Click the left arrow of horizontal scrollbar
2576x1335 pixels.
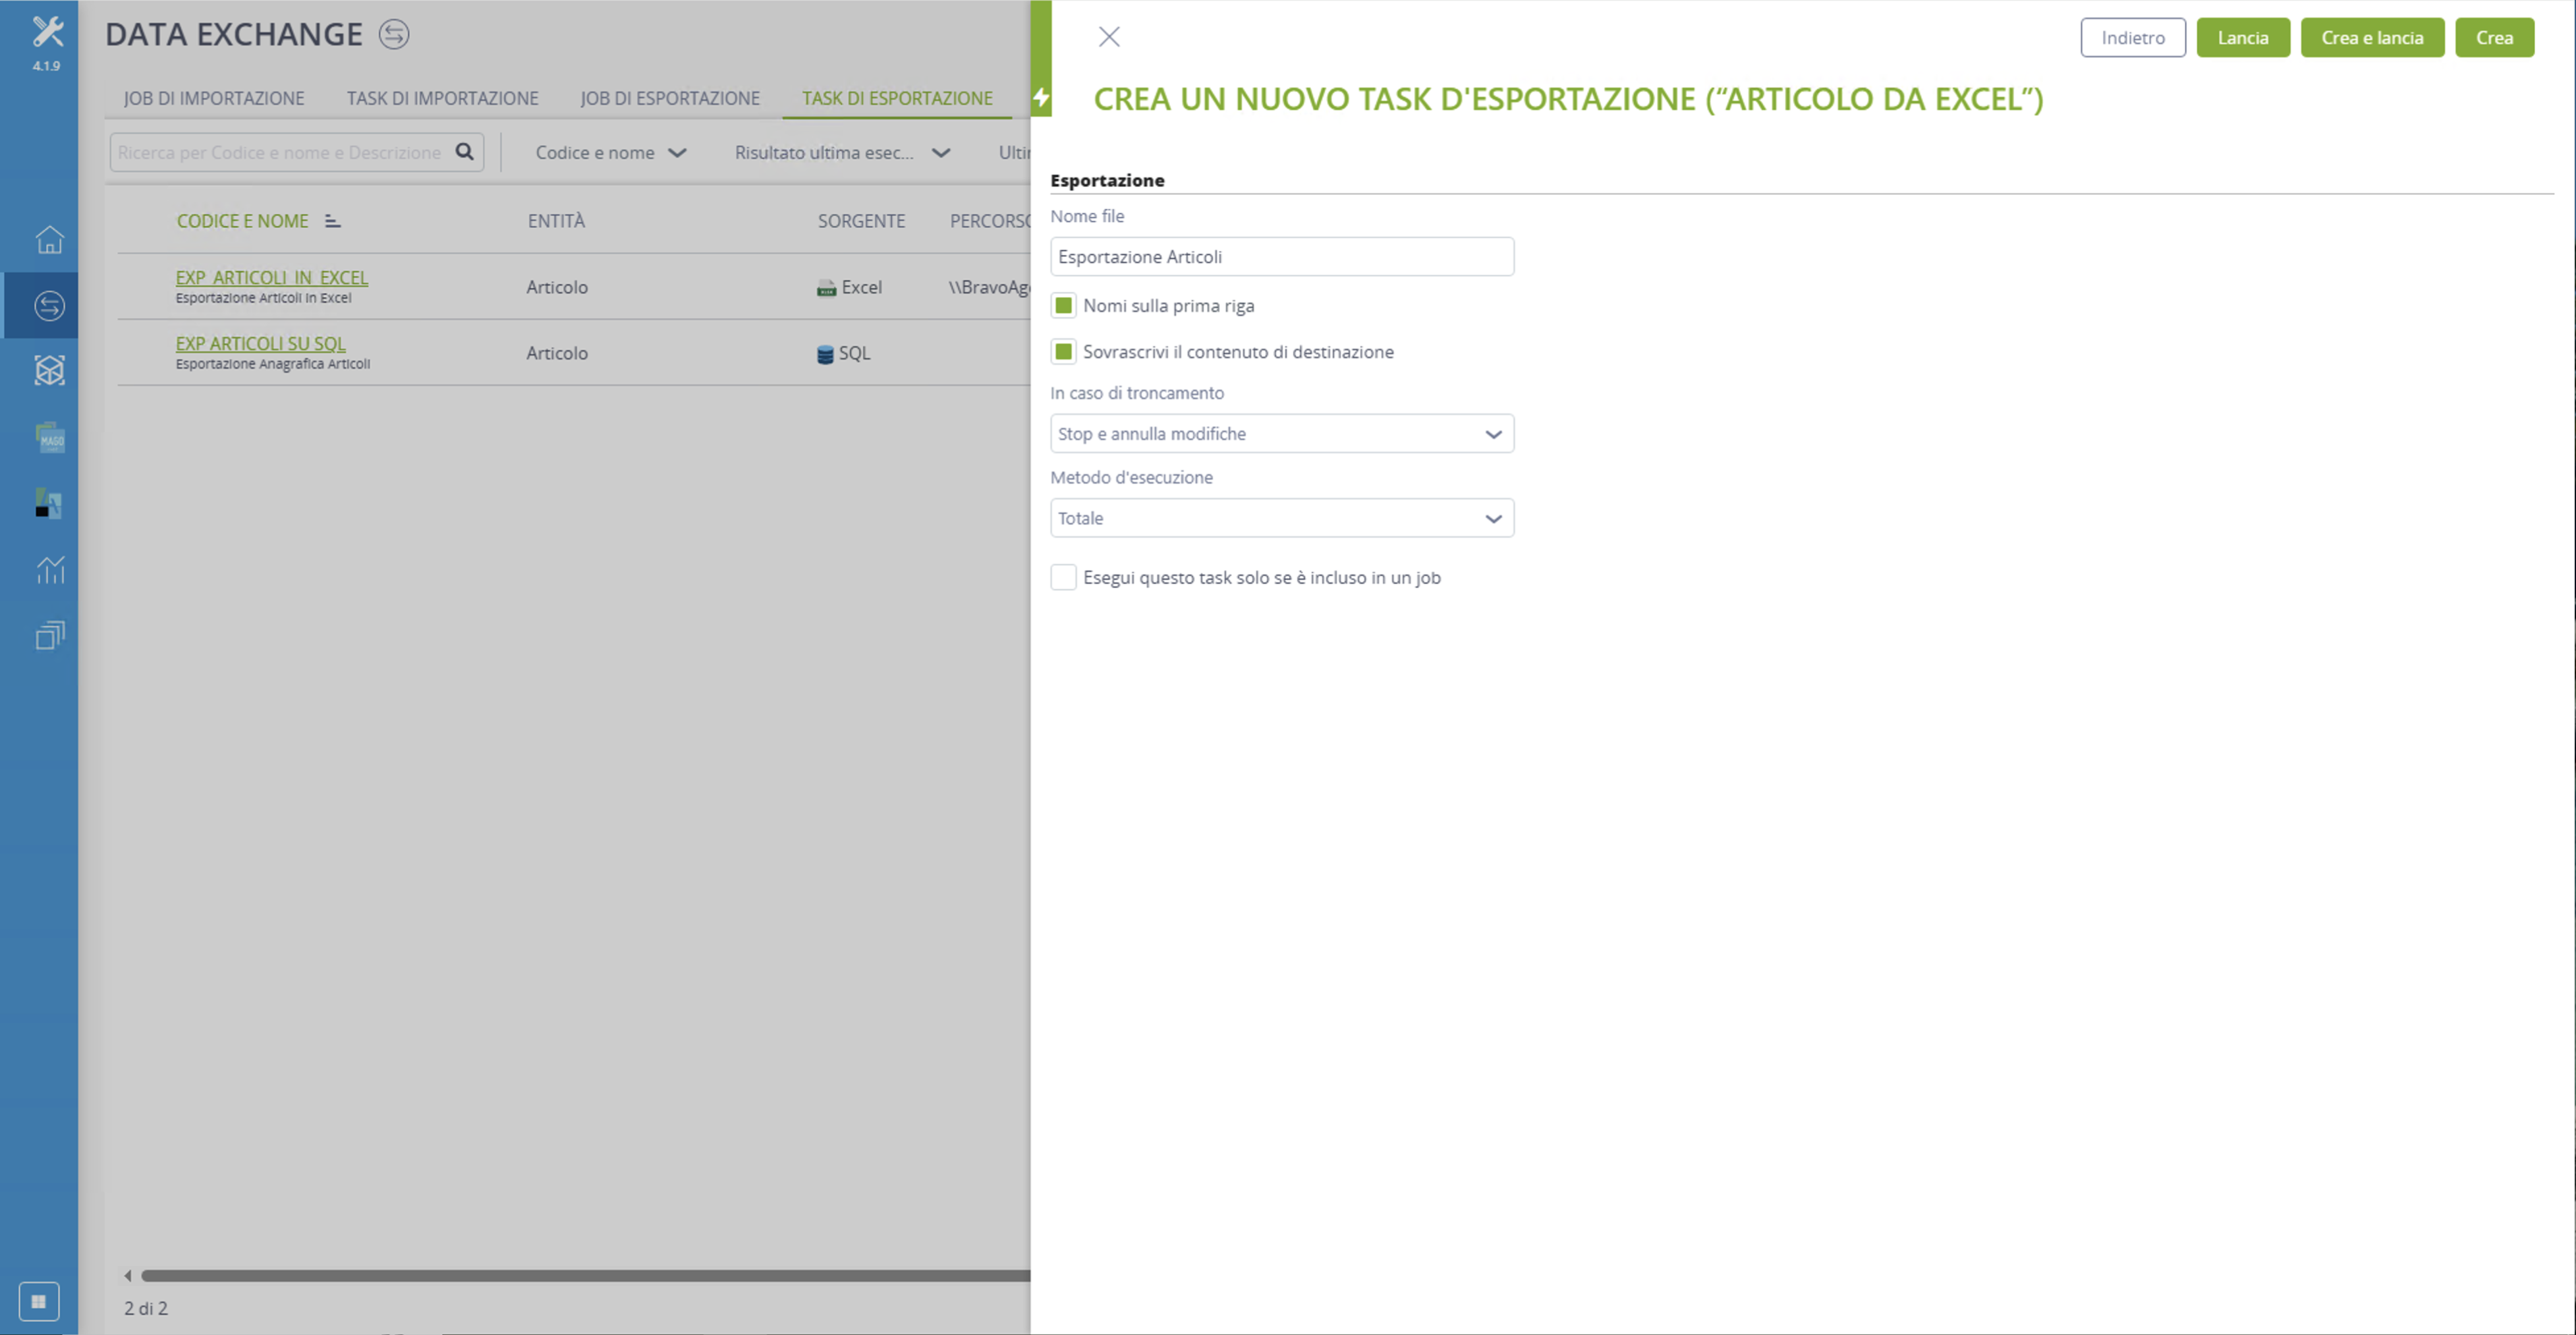[127, 1276]
